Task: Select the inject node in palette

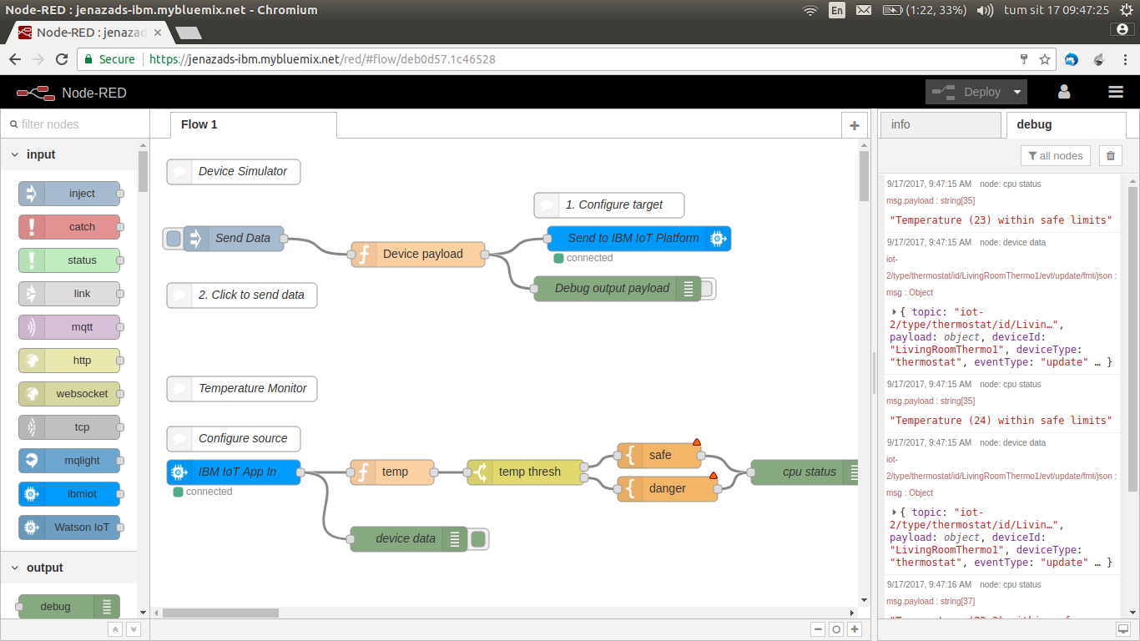Action: coord(69,194)
